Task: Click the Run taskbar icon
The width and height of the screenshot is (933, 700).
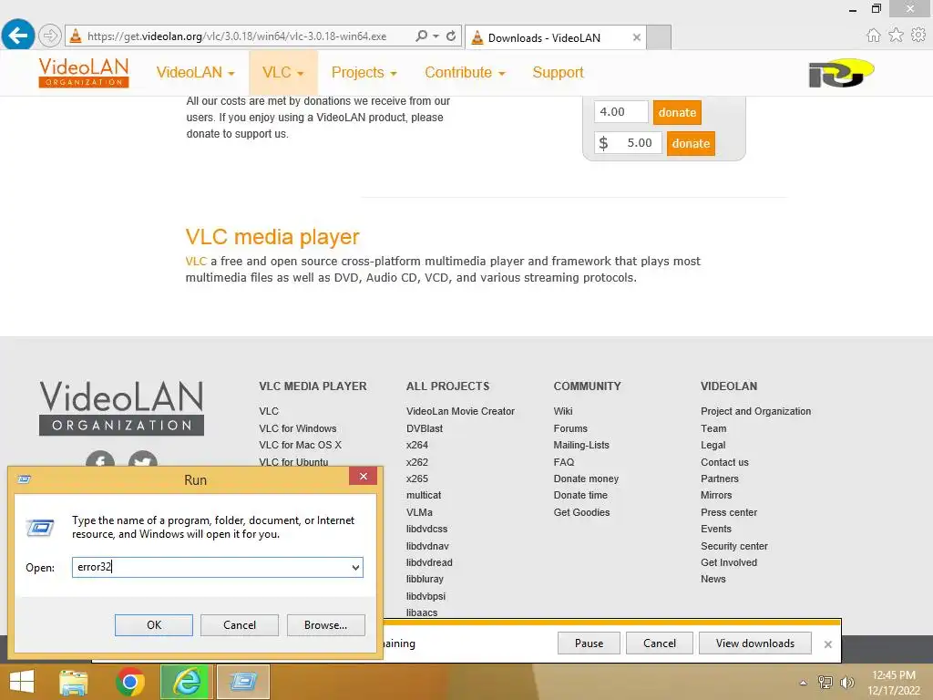Action: 242,682
